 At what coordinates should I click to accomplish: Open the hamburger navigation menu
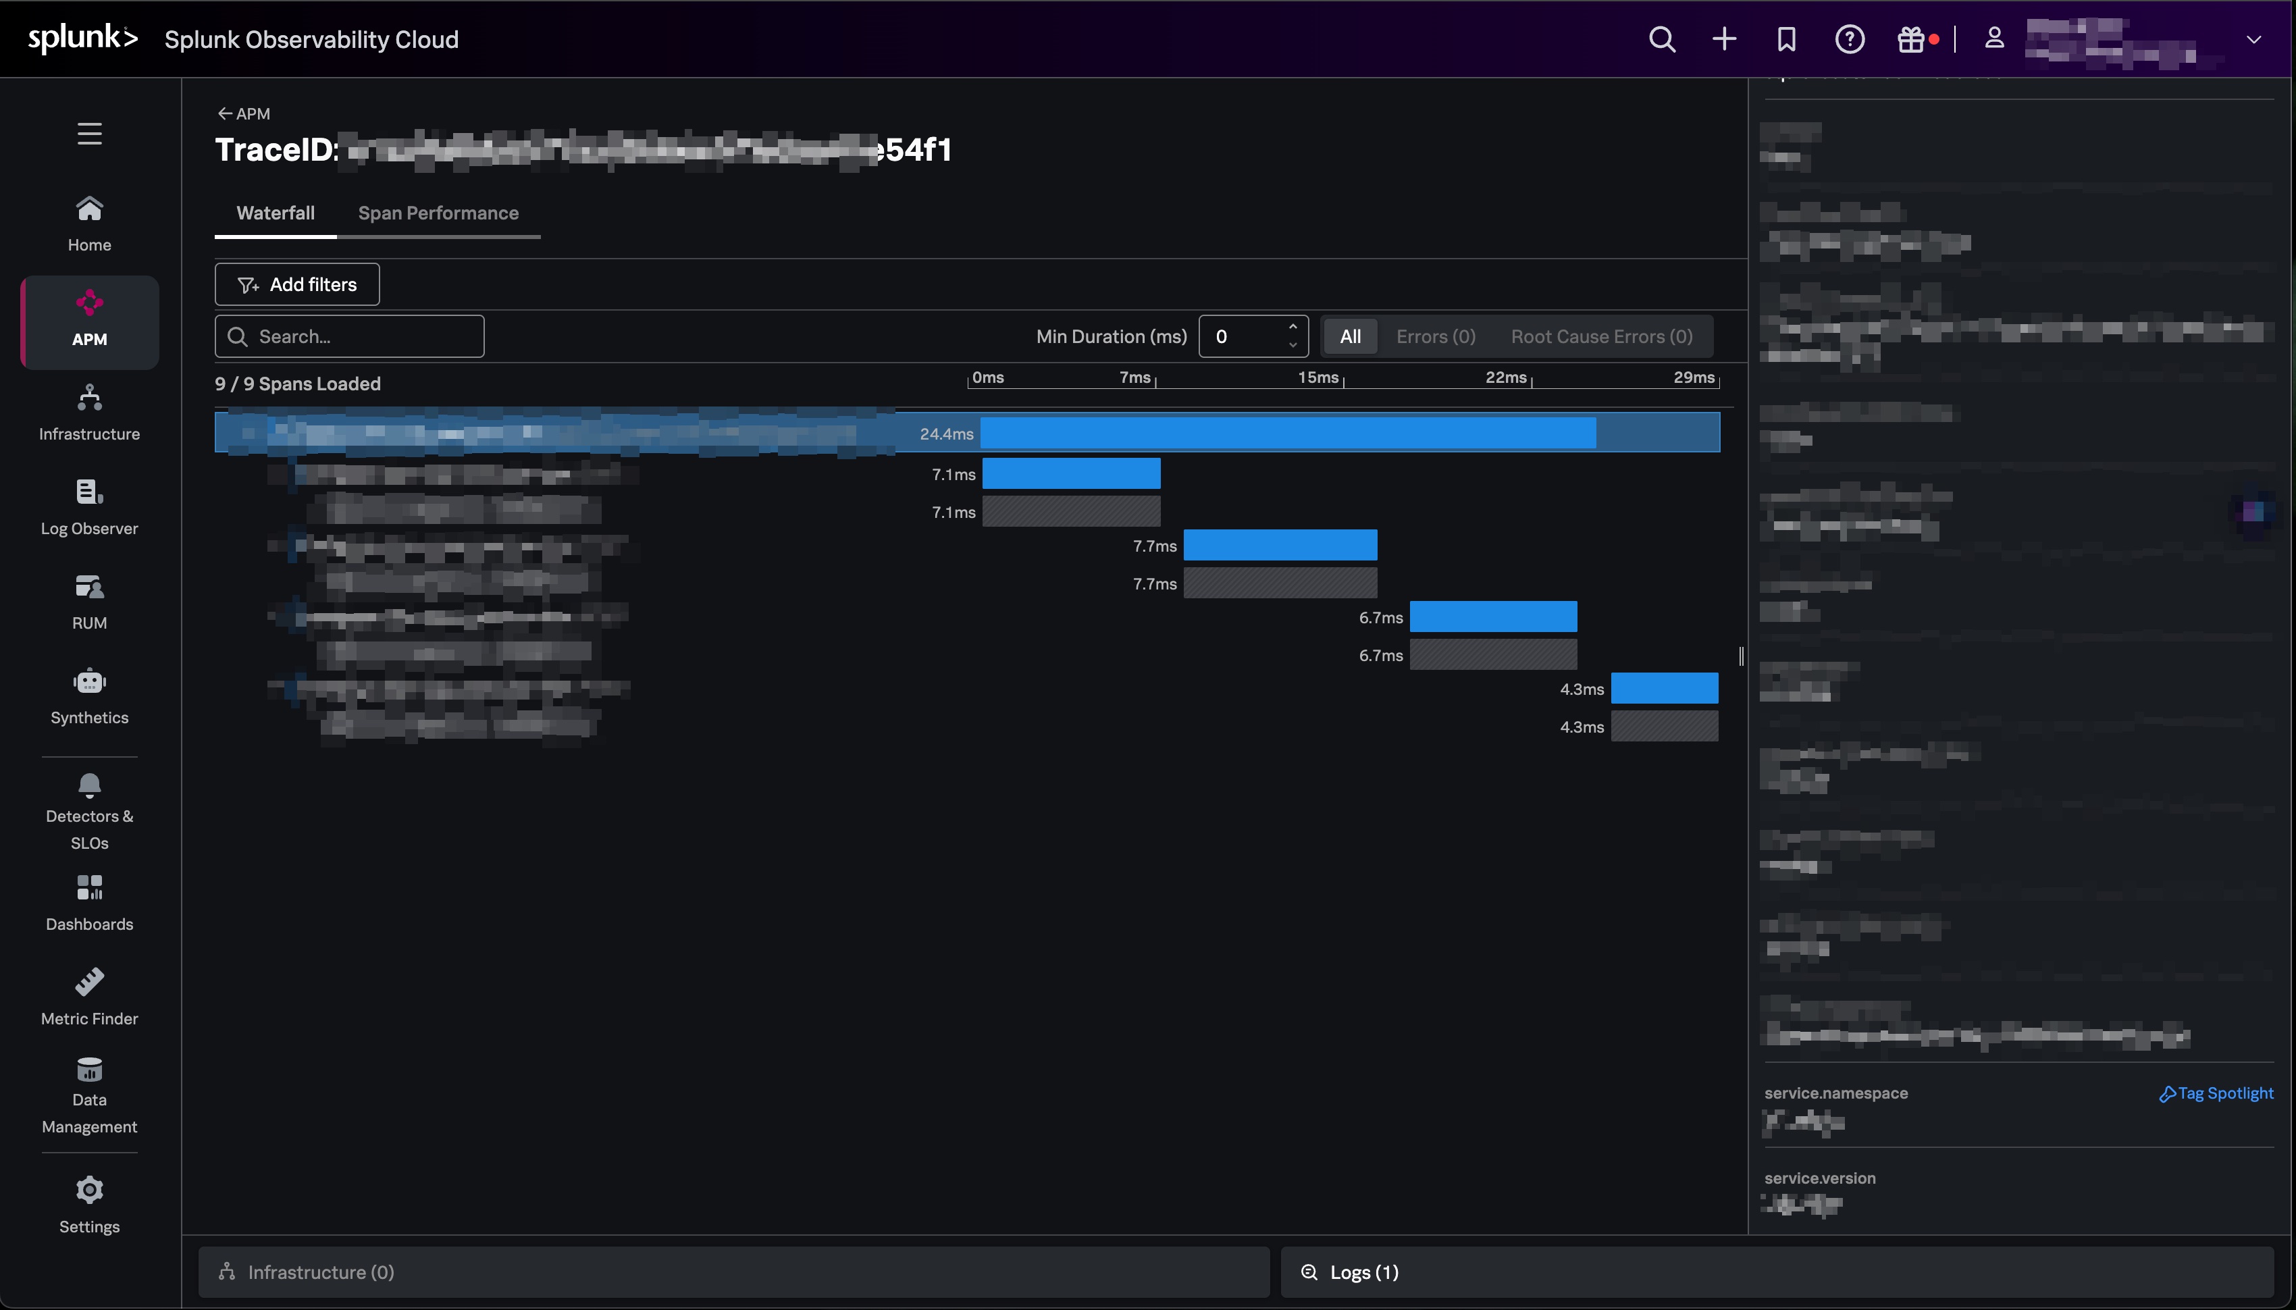click(x=89, y=133)
